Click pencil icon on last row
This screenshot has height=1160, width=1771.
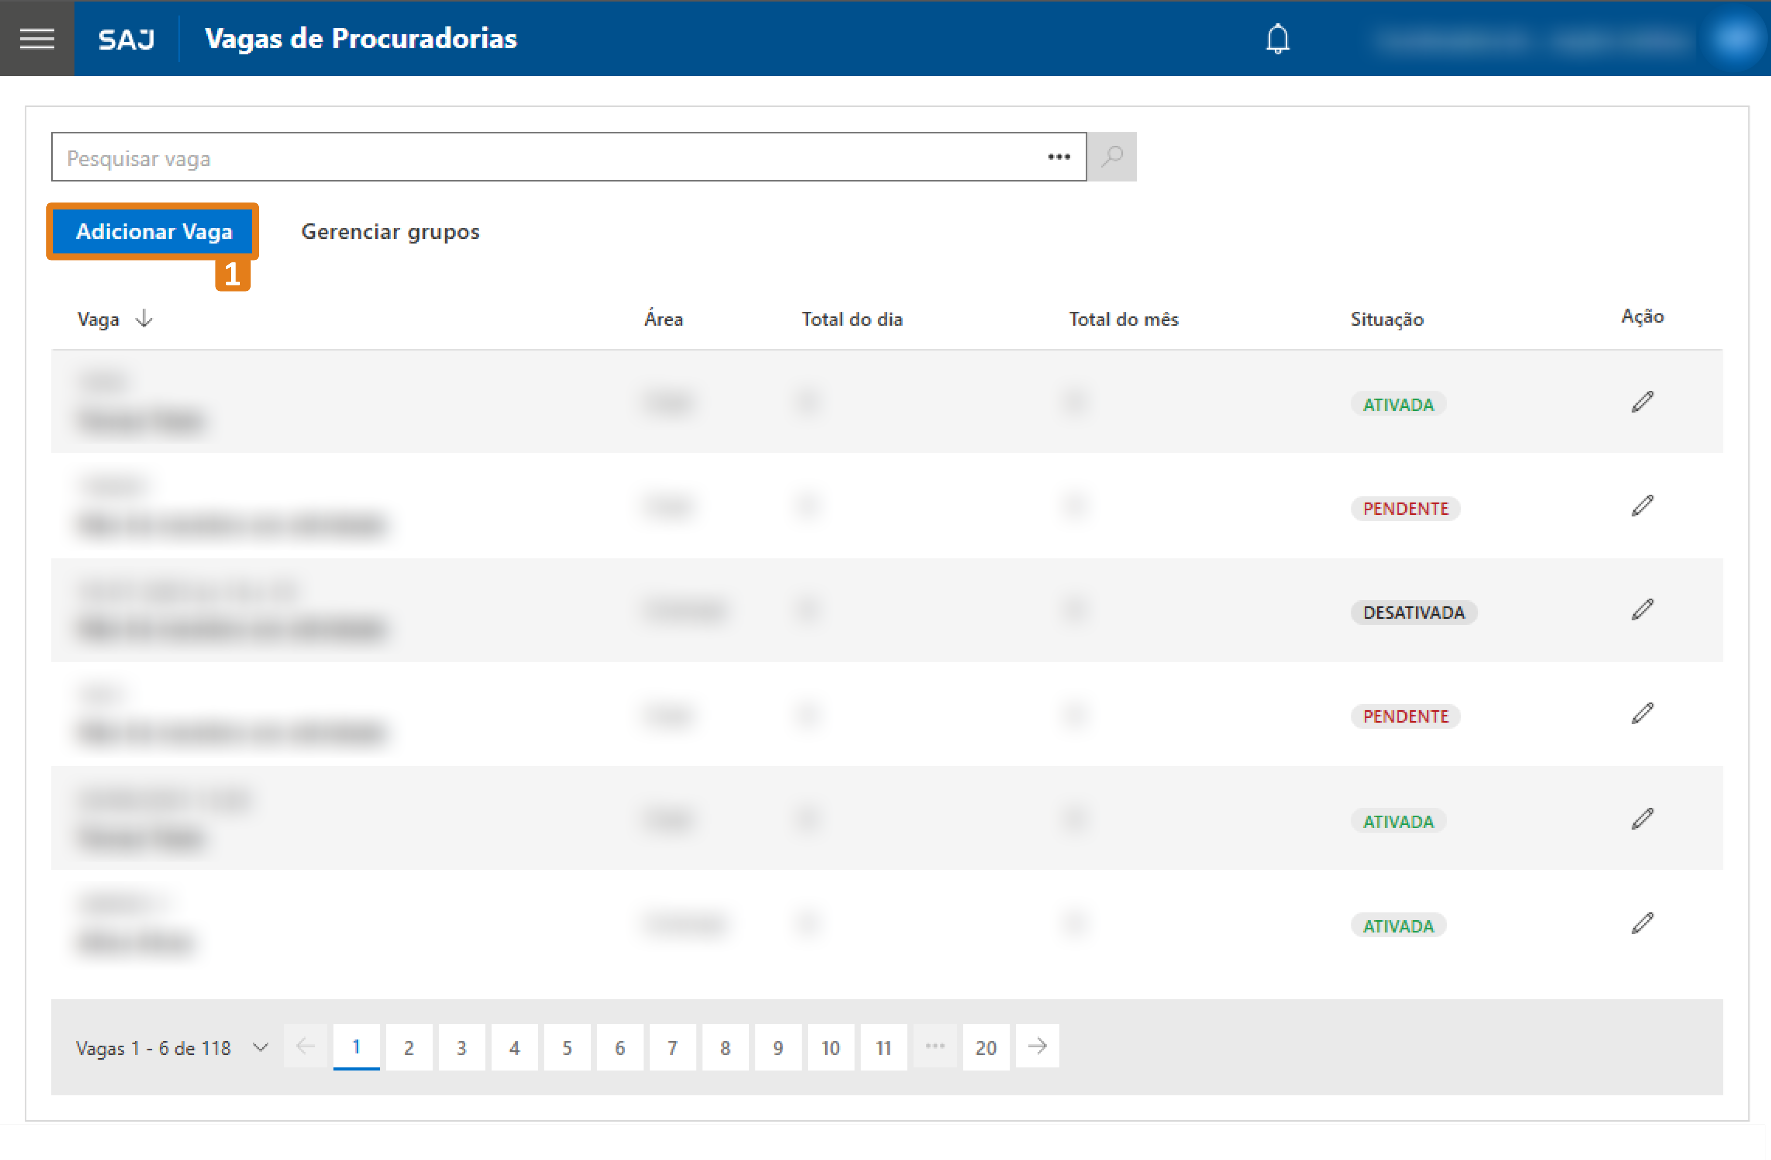[x=1641, y=923]
